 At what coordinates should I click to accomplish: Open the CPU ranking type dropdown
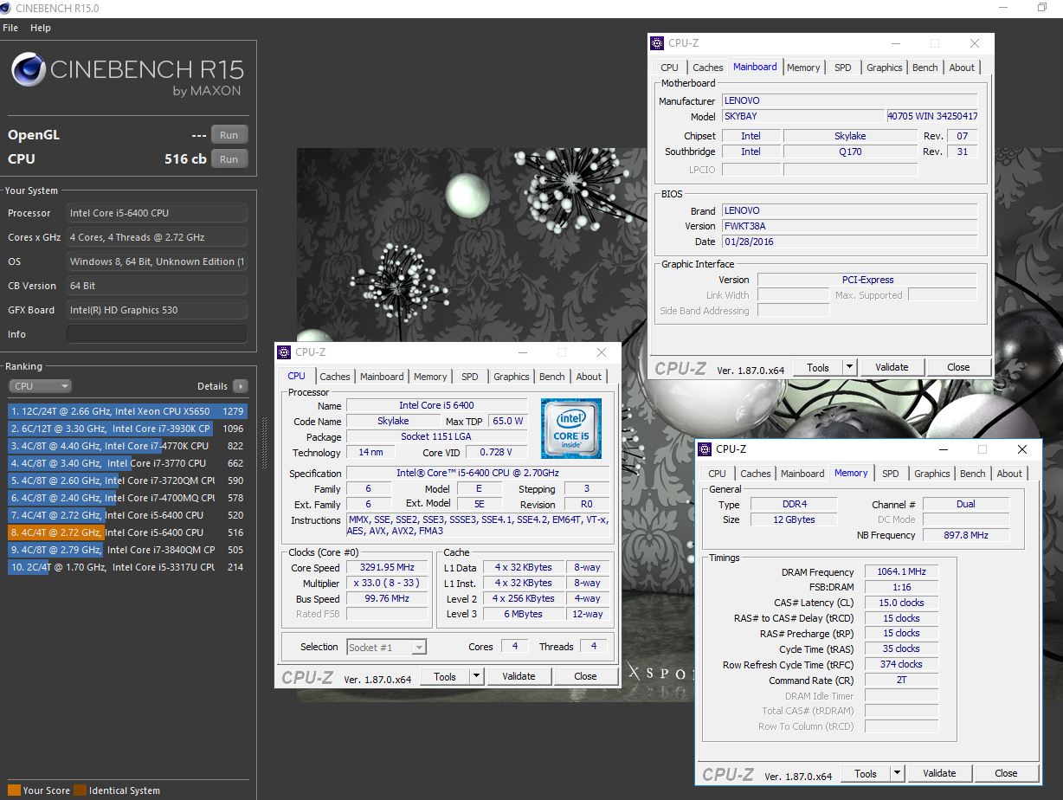point(40,386)
